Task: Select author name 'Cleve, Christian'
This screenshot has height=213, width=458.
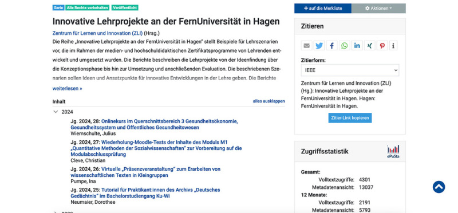Action: click(x=88, y=160)
